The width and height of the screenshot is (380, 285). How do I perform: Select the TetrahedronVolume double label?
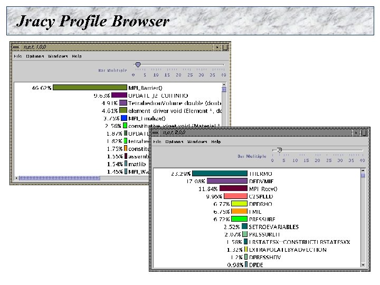click(x=175, y=103)
